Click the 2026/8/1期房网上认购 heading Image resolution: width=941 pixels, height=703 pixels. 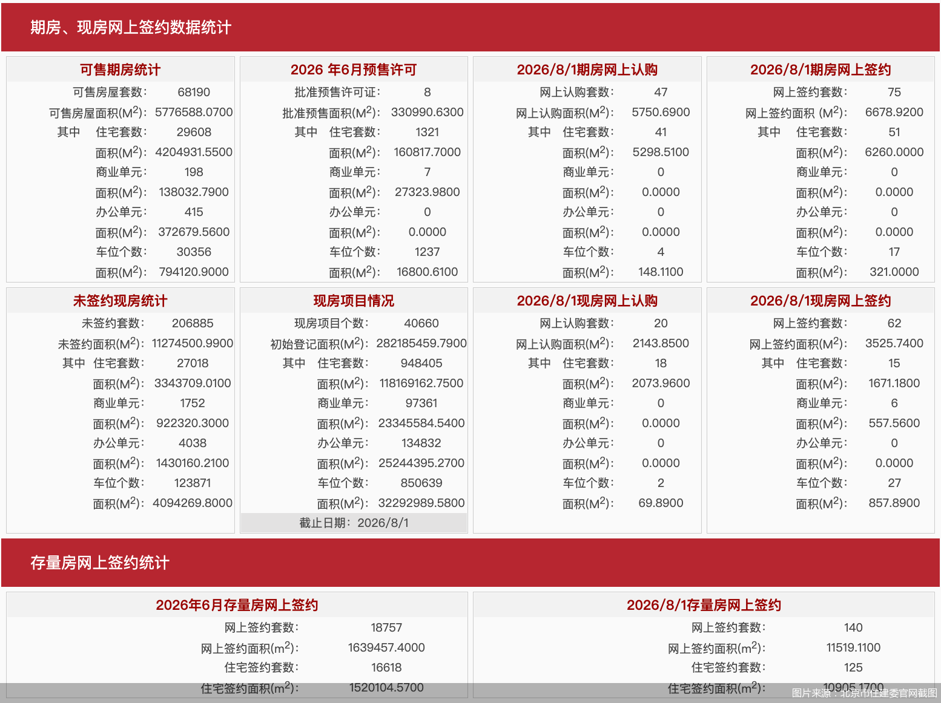click(587, 70)
